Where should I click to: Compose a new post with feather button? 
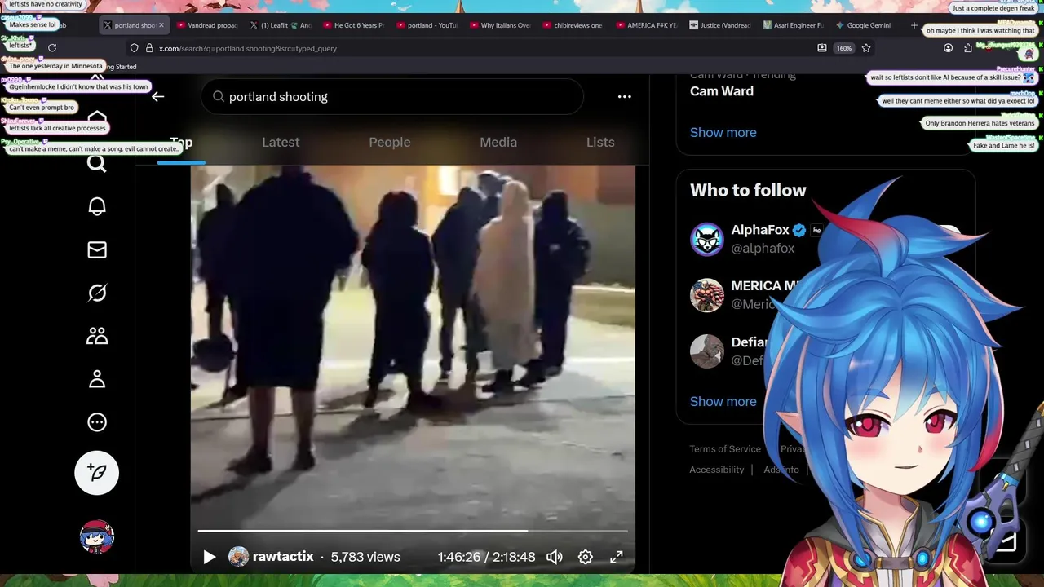[x=97, y=473]
